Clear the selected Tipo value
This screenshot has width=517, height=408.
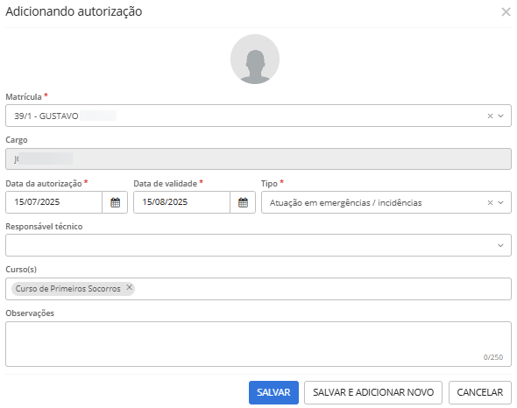490,202
